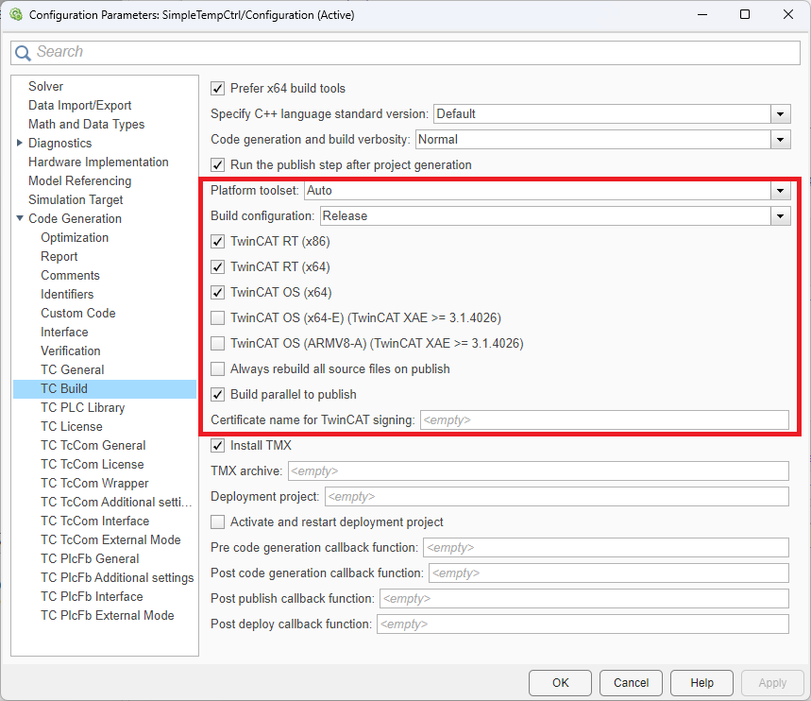Enable TwinCAT OS (x64-E)
Screen dimensions: 811x701
tap(217, 317)
